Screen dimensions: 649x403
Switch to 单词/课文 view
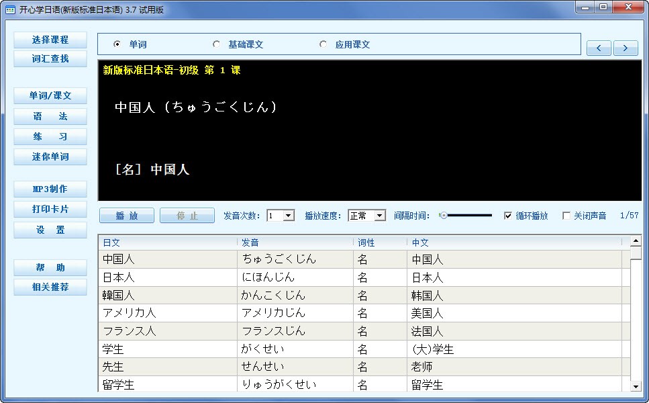50,95
